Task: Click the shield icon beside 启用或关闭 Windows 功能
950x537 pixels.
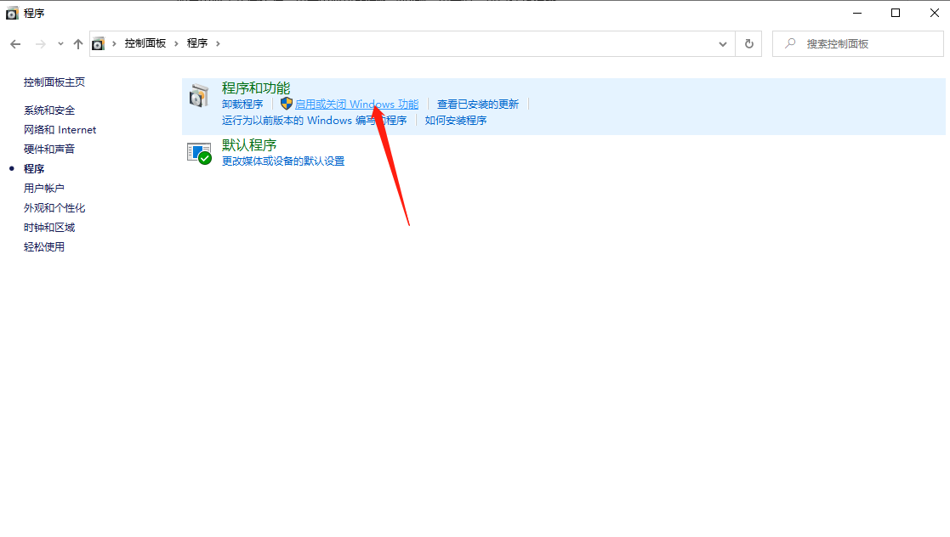Action: (286, 103)
